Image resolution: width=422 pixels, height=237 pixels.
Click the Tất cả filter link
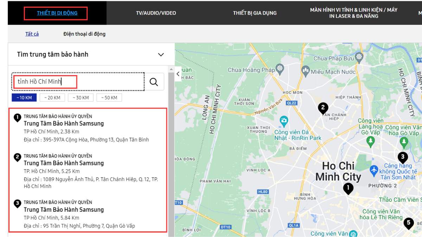(32, 34)
